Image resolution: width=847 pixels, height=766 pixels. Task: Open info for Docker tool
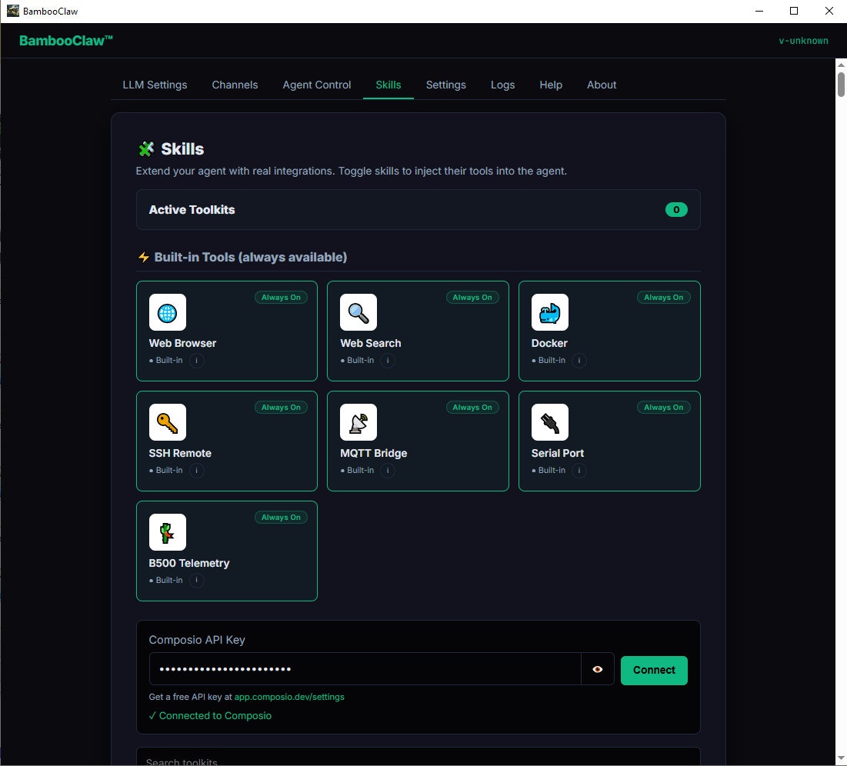click(579, 360)
